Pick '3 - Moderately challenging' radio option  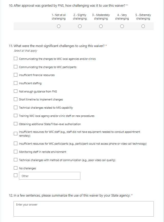(x=101, y=26)
